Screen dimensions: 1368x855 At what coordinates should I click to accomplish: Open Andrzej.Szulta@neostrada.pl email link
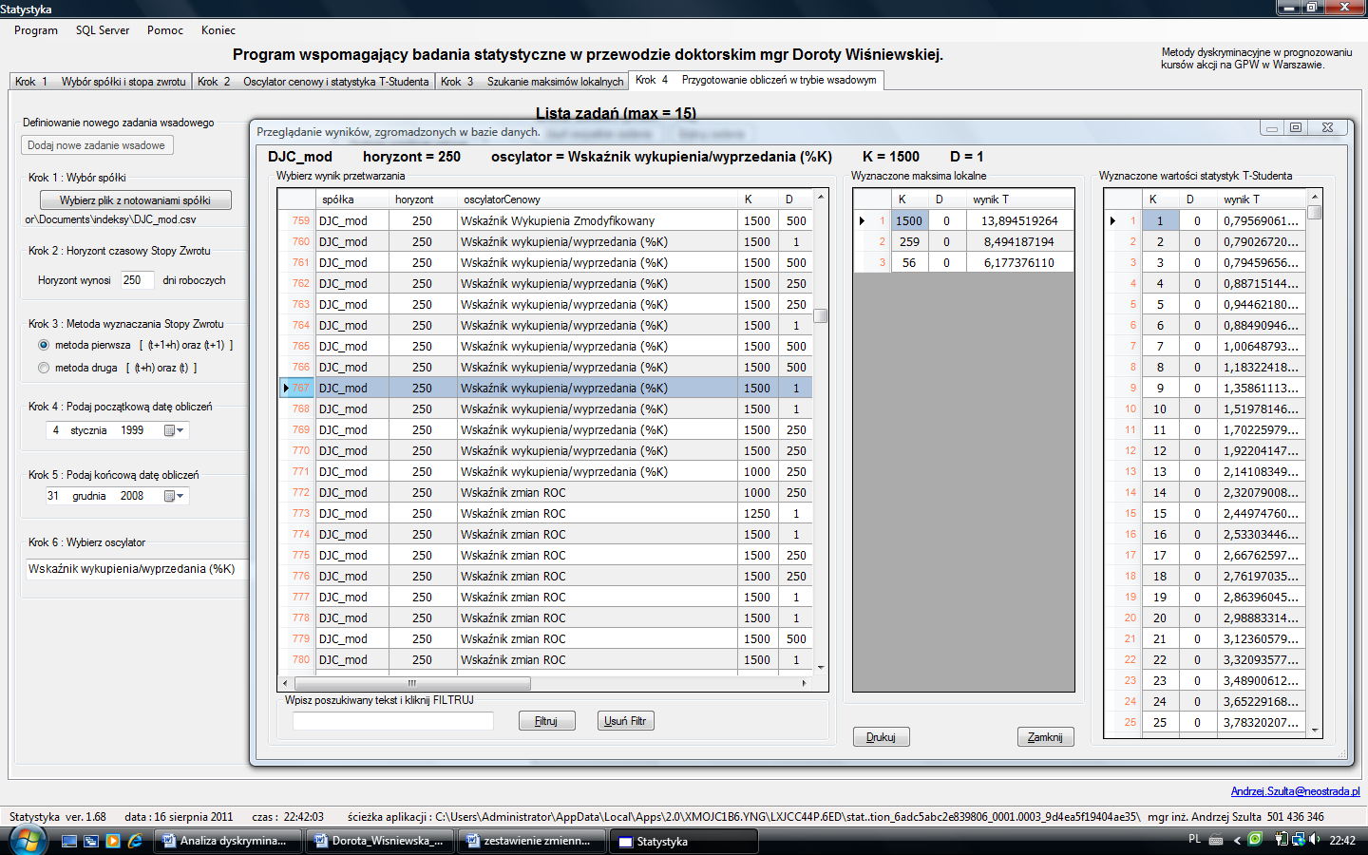1296,791
